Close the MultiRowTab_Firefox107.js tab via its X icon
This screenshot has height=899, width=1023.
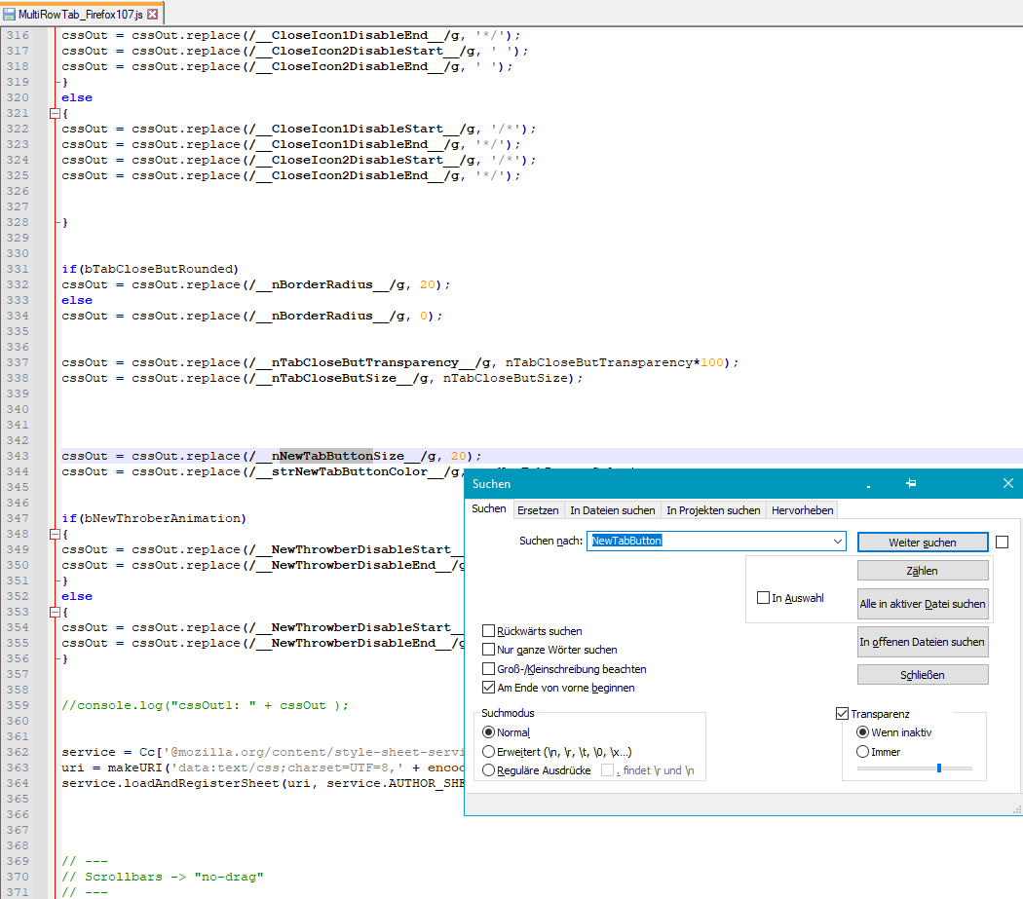(x=153, y=15)
